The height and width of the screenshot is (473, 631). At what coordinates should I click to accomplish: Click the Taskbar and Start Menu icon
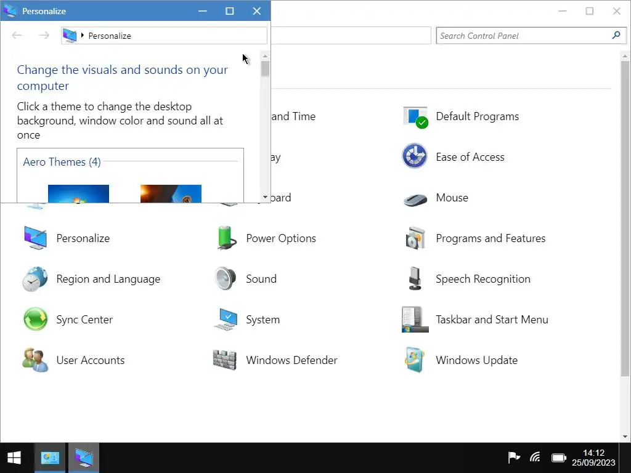tap(415, 320)
